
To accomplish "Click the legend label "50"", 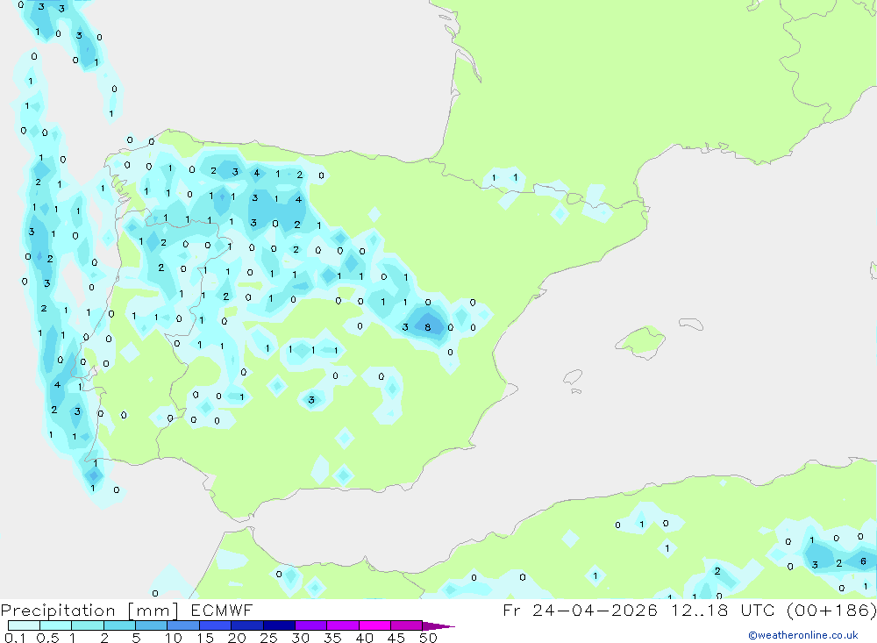I will pos(429,638).
